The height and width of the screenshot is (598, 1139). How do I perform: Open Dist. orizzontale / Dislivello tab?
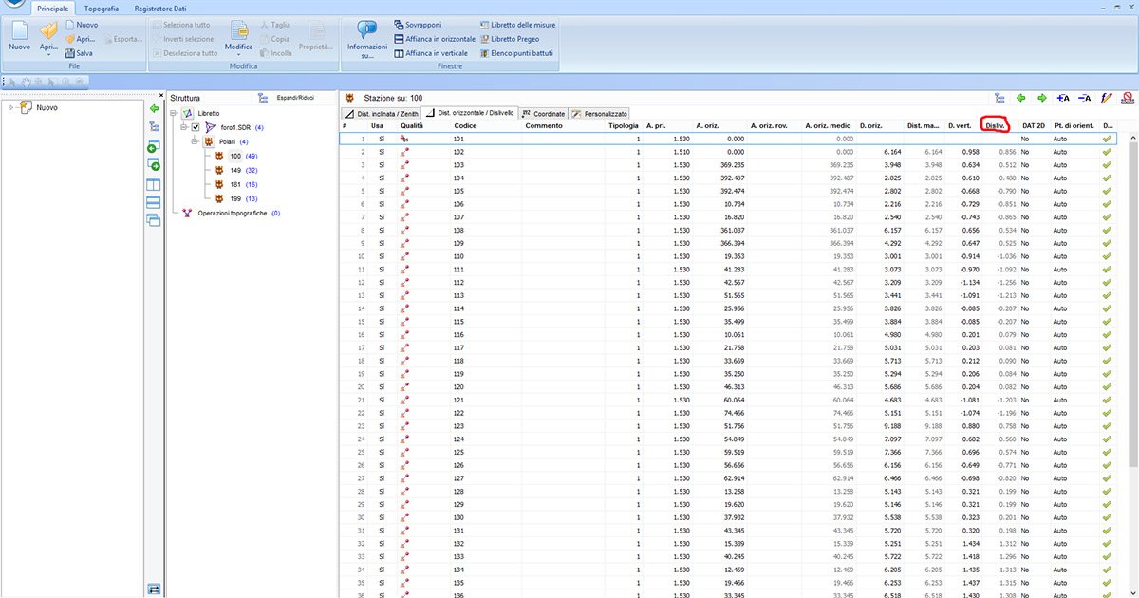click(x=470, y=113)
